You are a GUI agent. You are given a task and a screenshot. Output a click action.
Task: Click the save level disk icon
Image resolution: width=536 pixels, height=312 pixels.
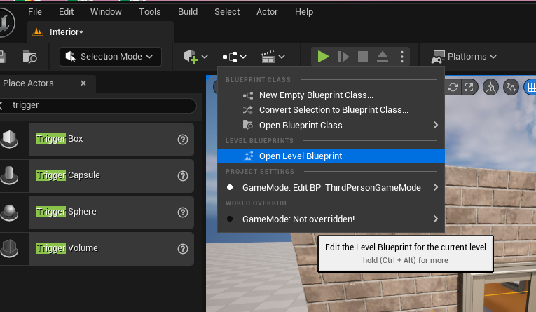(2, 57)
